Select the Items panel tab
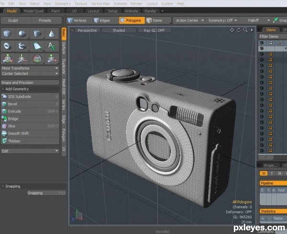Screen dimensions: 287x234 271,30
